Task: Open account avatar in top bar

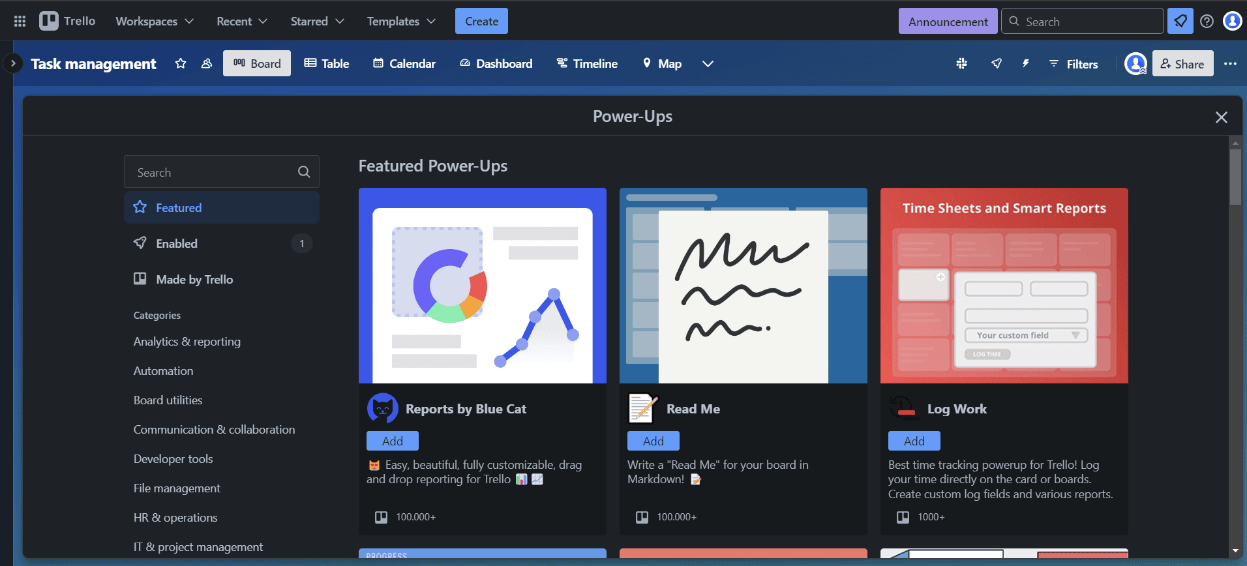Action: pyautogui.click(x=1232, y=21)
